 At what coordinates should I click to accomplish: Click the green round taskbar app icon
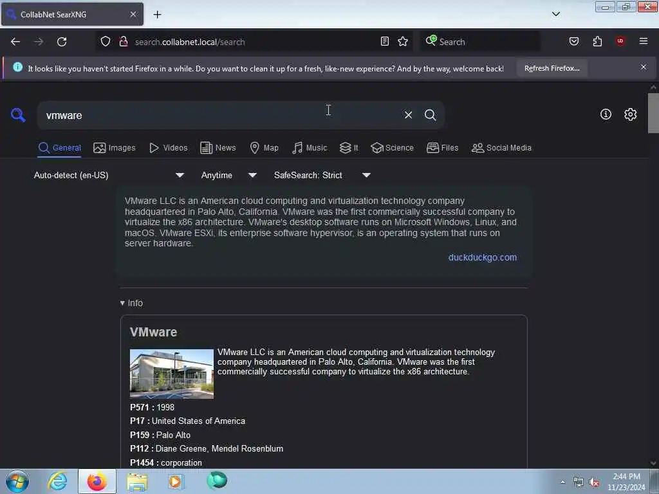(217, 480)
